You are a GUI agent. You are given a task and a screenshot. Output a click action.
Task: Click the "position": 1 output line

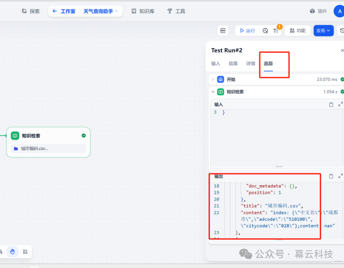point(263,193)
